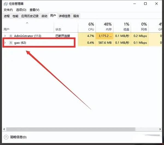
Task: Click gao's 0.1 MB/秒 disk cell
Action: 122,43
